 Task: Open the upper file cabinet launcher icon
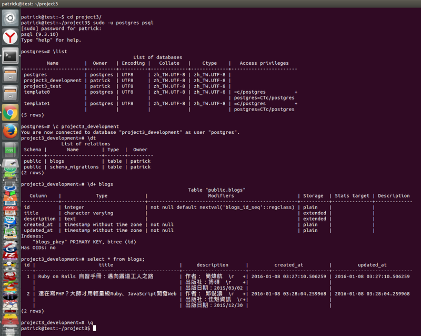coord(9,74)
